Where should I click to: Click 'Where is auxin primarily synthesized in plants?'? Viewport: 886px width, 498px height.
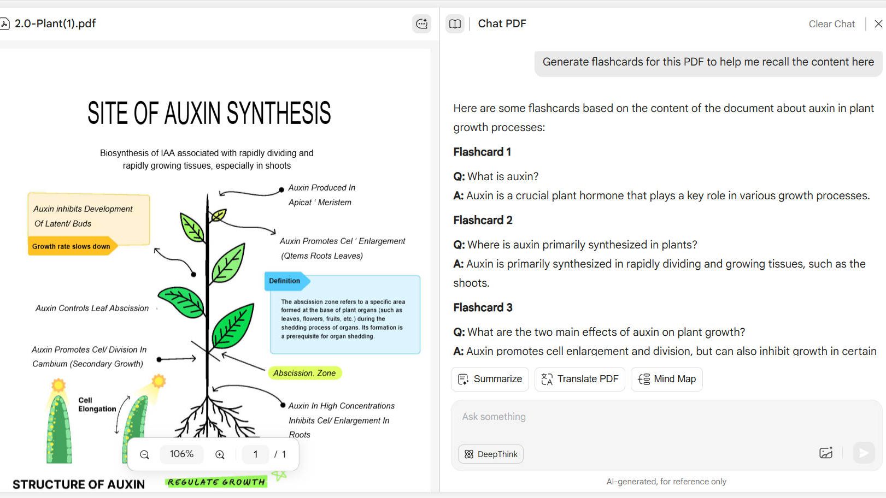pos(582,245)
